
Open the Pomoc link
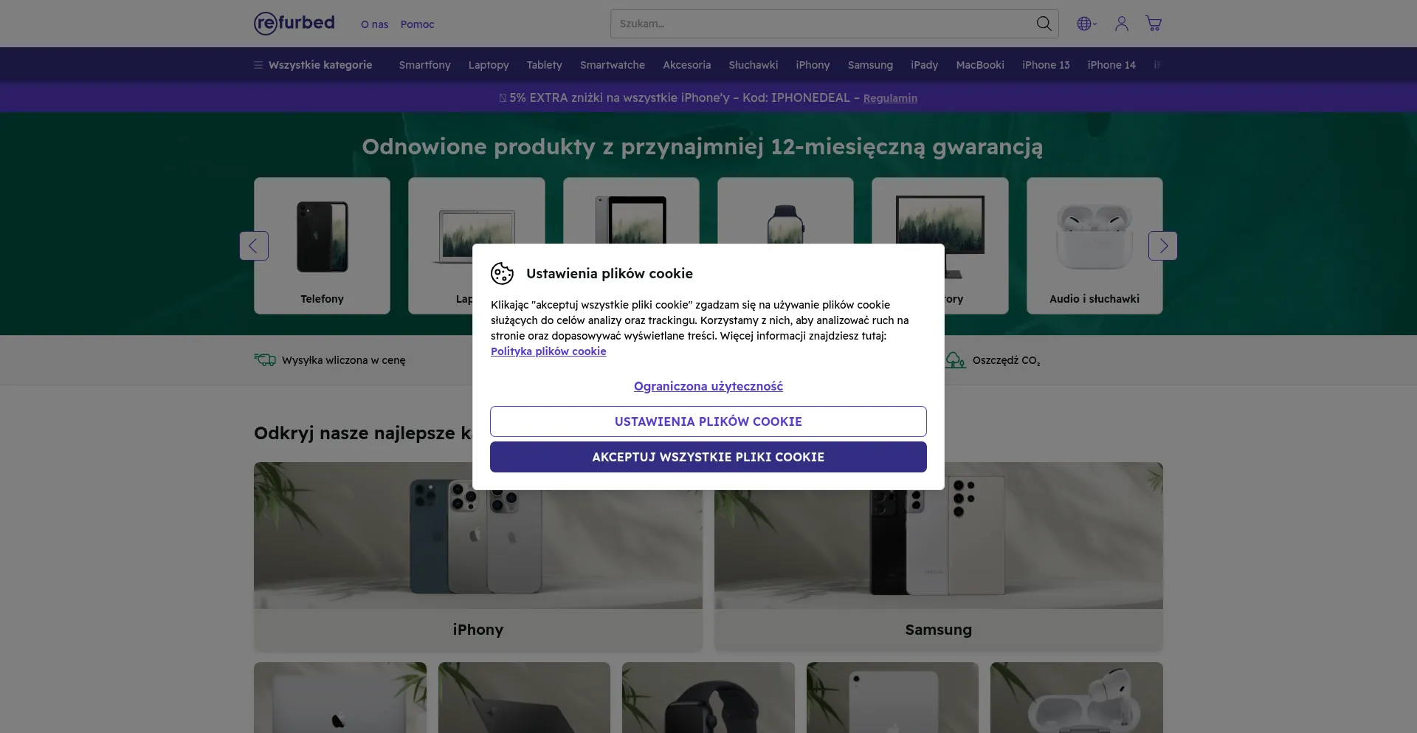coord(418,24)
